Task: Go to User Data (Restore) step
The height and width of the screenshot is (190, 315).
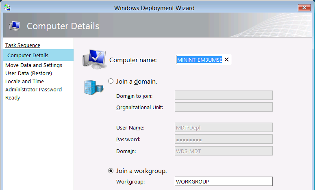Action: 28,73
